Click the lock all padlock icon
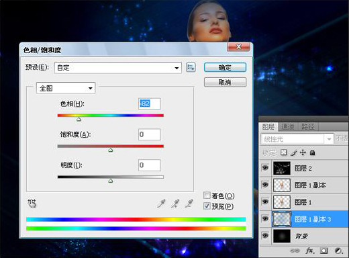This screenshot has width=349, height=258. click(x=313, y=153)
